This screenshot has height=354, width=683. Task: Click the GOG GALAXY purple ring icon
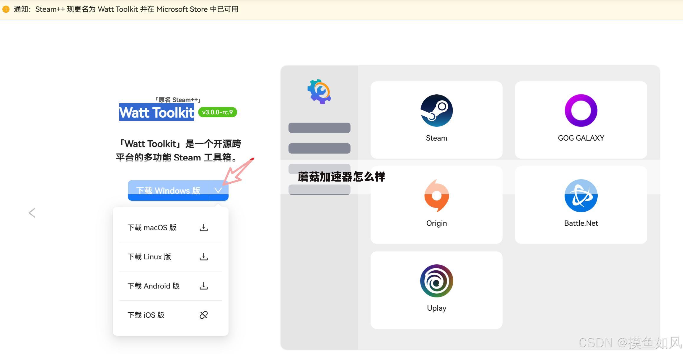tap(581, 111)
